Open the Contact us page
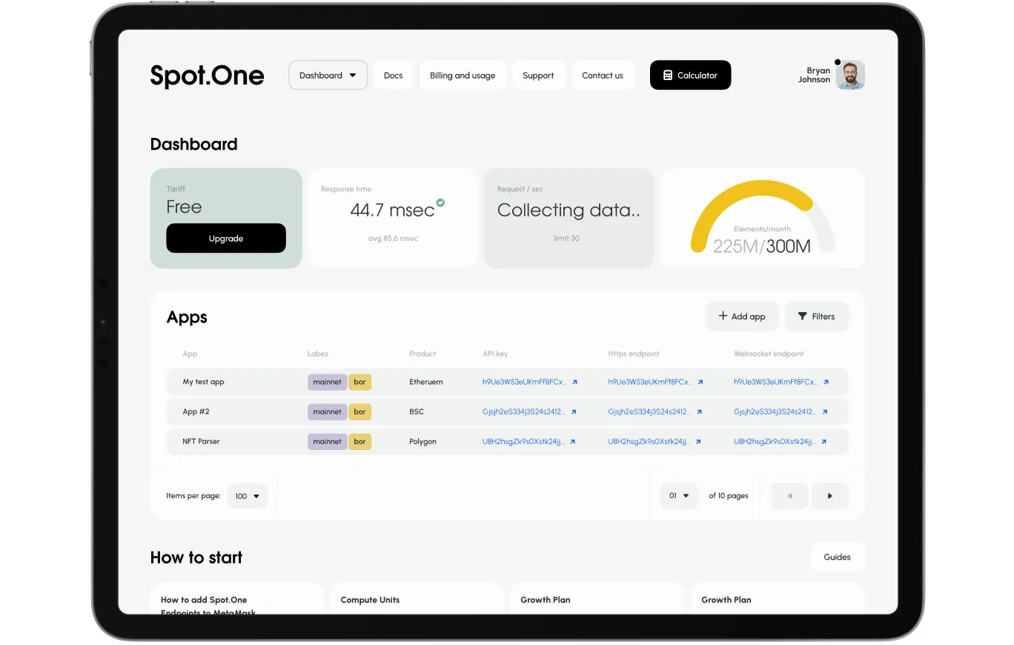 [x=603, y=76]
